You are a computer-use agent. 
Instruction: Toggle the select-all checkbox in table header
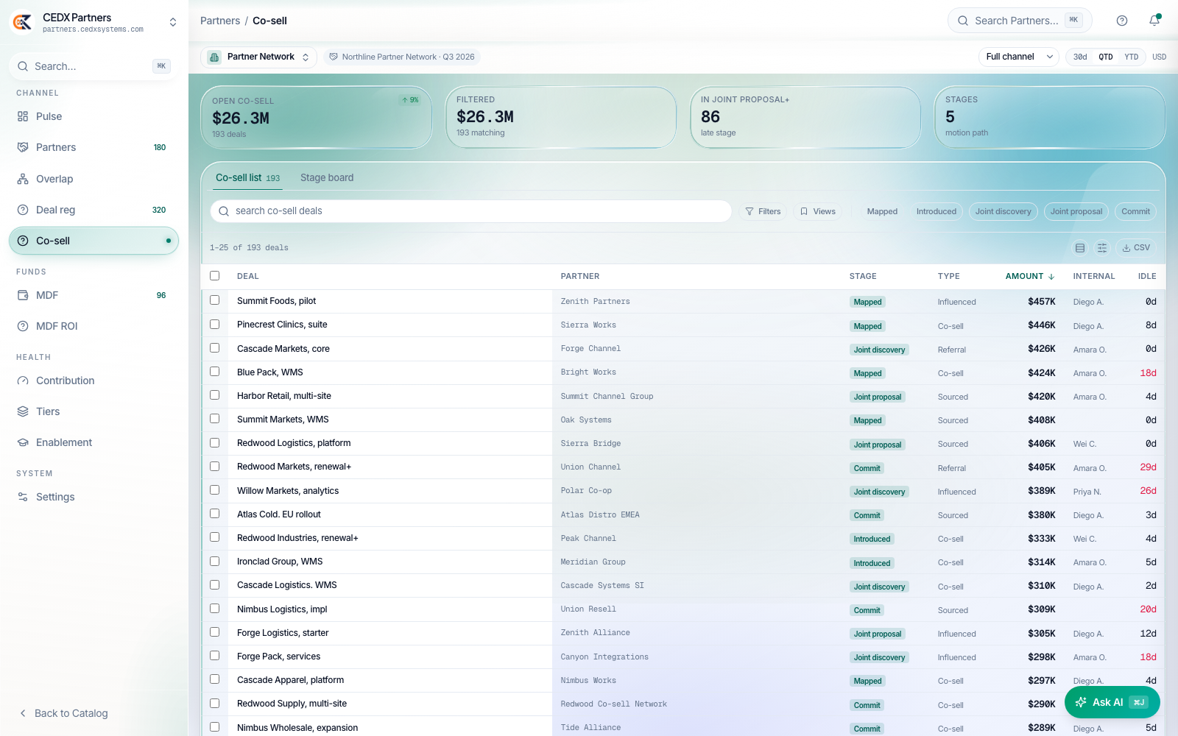coord(215,275)
